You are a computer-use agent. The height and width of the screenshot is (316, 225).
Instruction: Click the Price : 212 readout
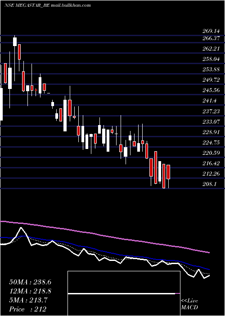27,309
